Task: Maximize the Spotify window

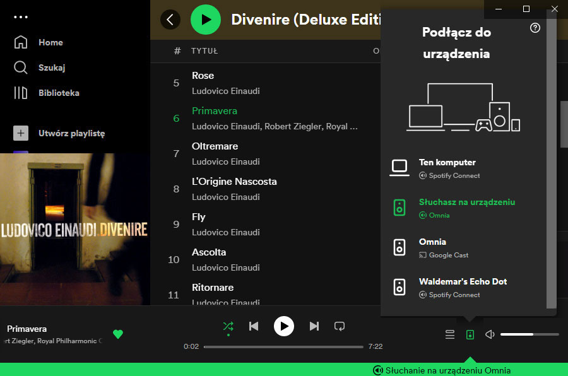Action: (526, 9)
